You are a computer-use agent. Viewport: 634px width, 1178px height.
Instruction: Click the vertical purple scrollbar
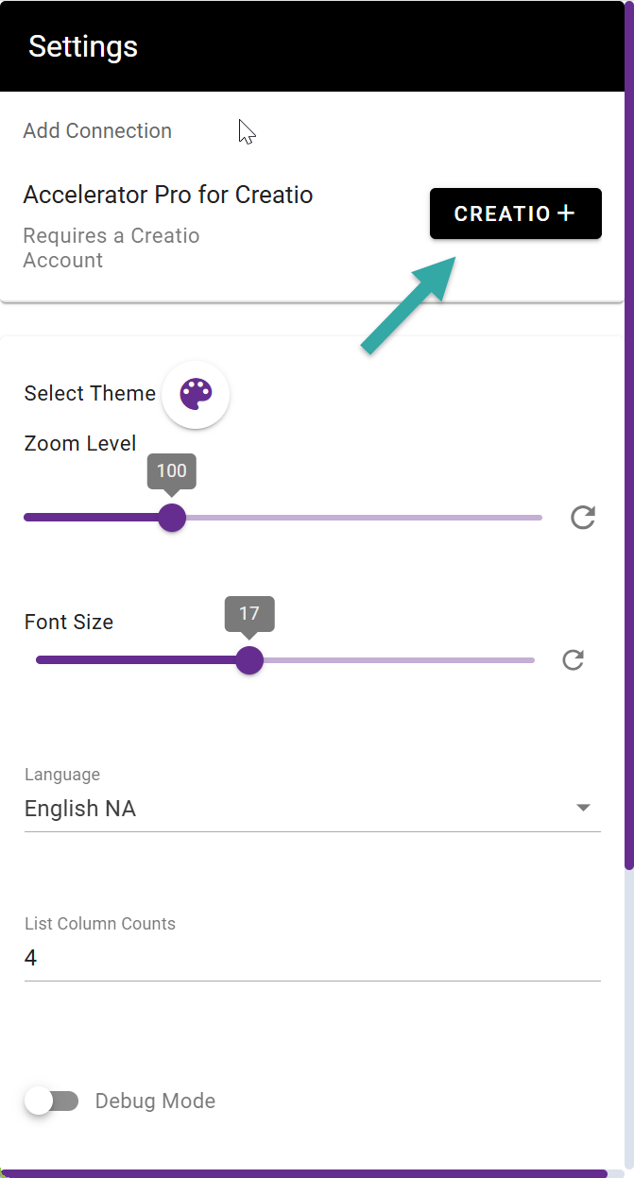[x=629, y=435]
